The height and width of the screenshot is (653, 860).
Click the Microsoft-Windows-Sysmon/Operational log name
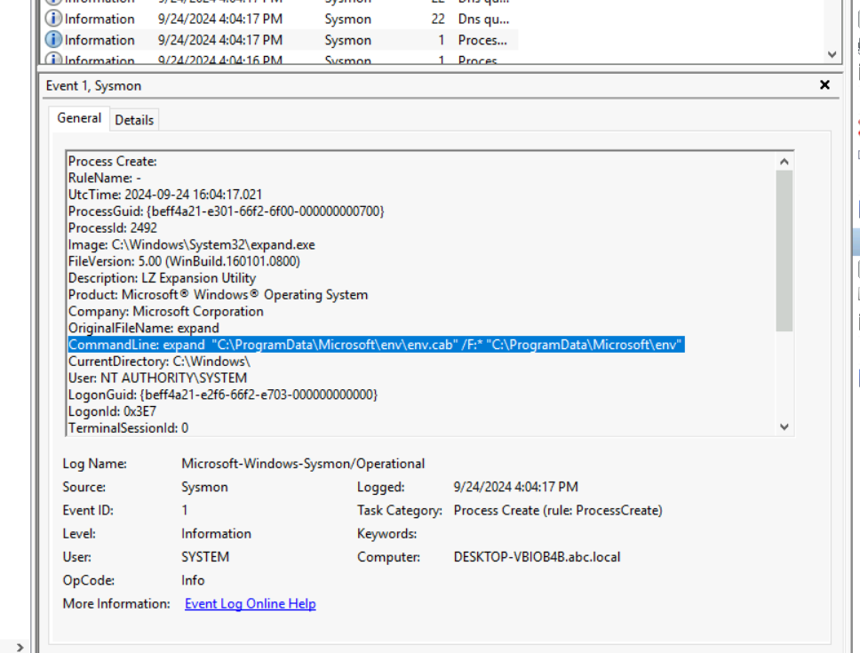[x=303, y=464]
